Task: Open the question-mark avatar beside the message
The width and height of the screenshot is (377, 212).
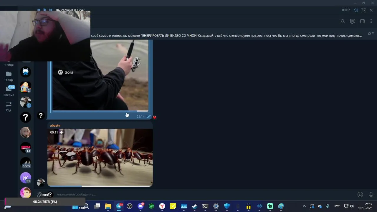Action: tap(41, 115)
